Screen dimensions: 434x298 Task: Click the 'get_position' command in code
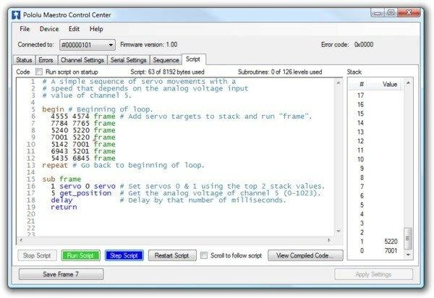[x=85, y=193]
